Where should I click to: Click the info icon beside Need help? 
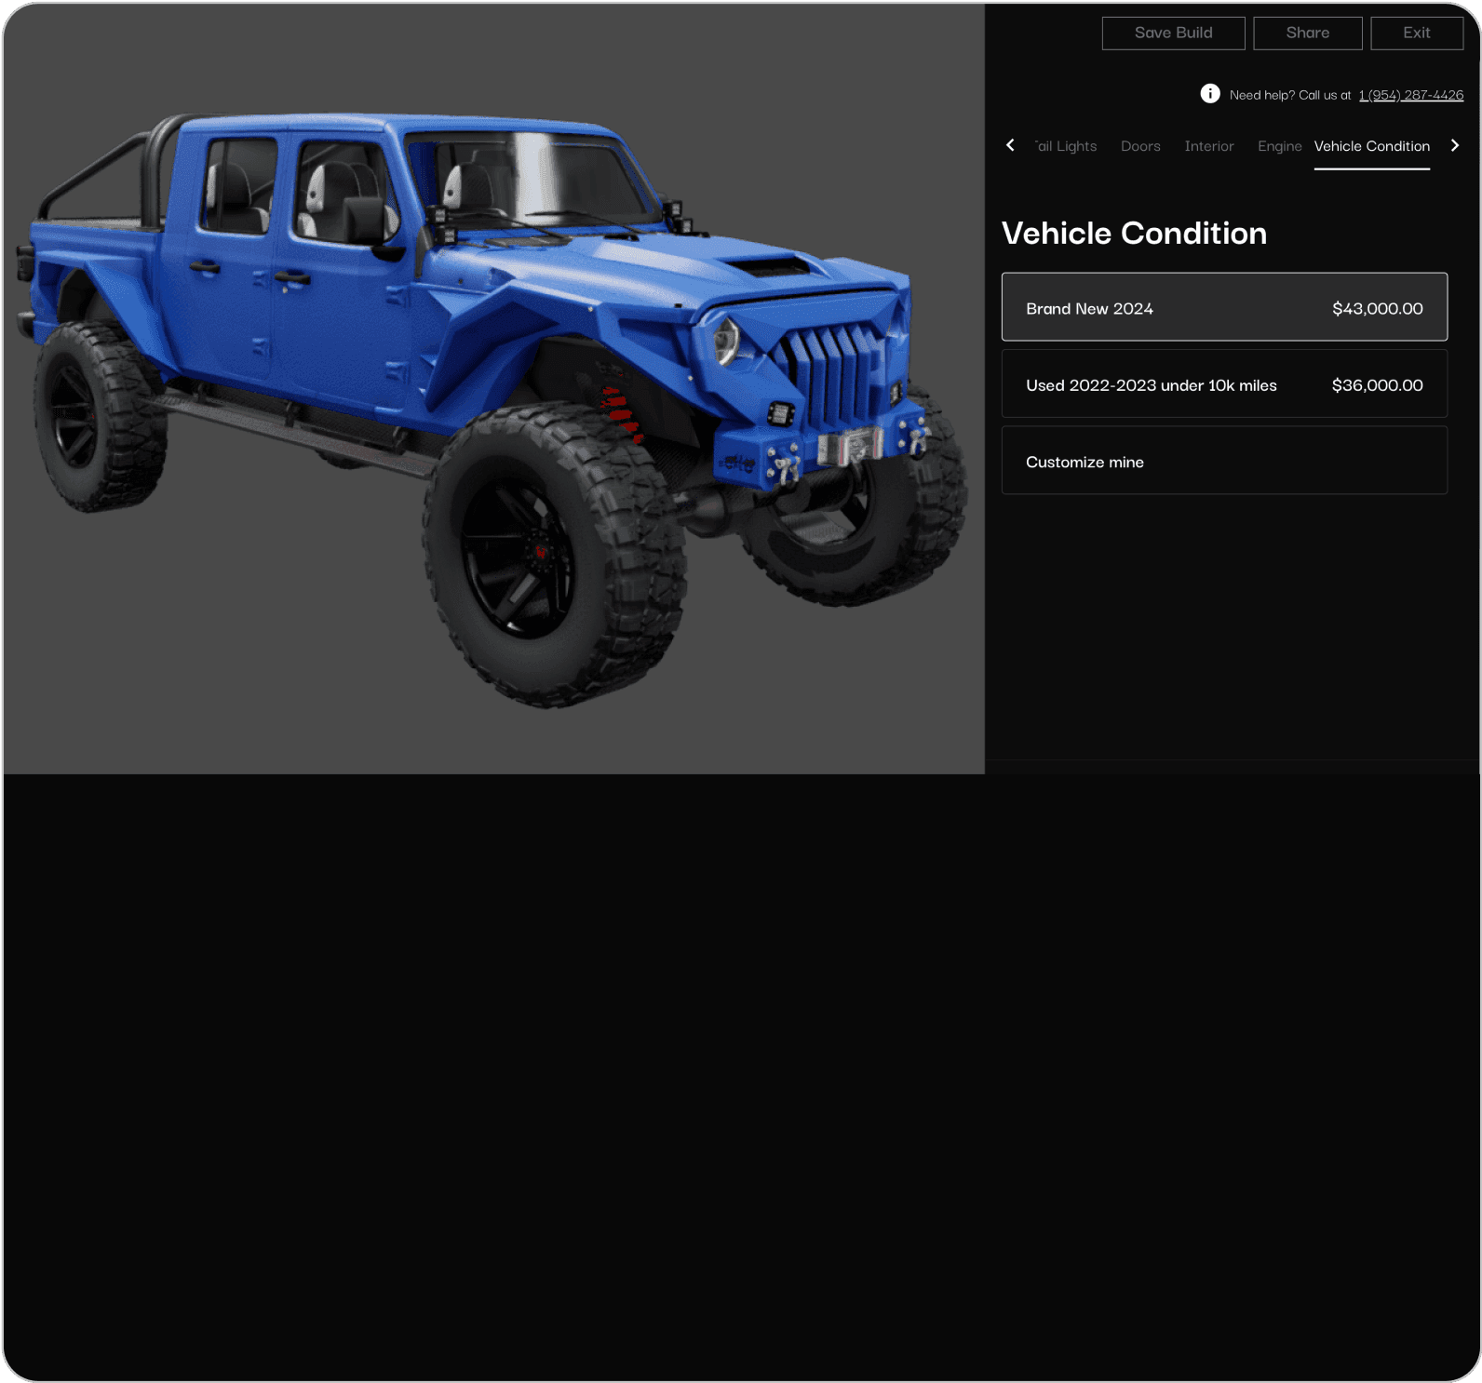(1209, 94)
